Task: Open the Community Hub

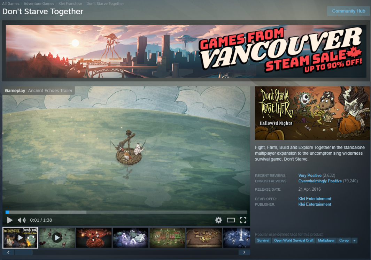Action: point(348,11)
